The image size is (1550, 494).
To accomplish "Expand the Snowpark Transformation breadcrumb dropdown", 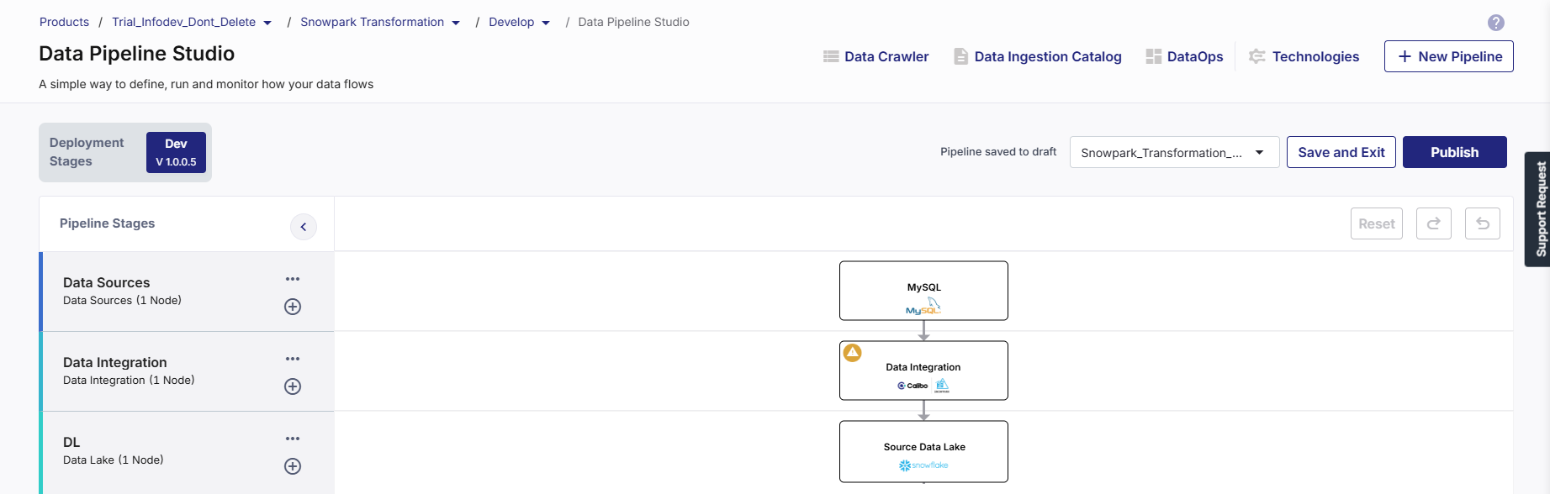I will click(456, 23).
